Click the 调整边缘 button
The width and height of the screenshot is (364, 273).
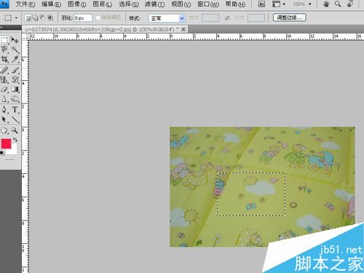(x=289, y=17)
